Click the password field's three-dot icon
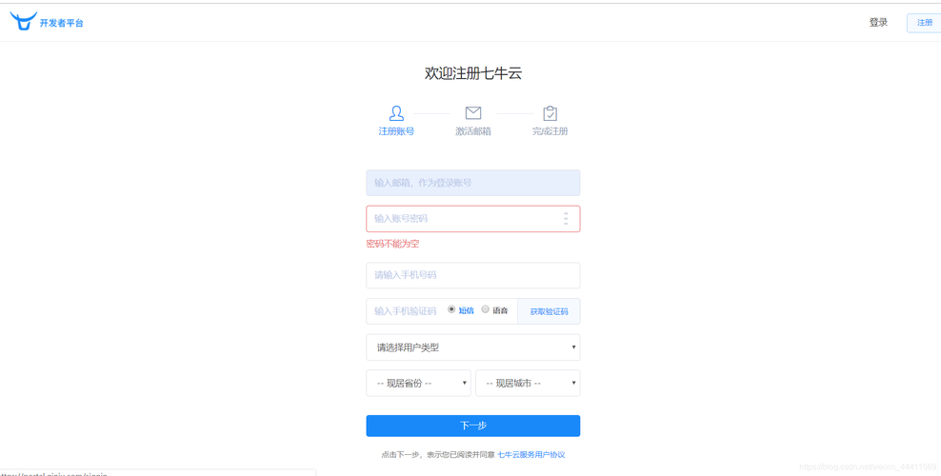The width and height of the screenshot is (941, 476). pyautogui.click(x=566, y=219)
